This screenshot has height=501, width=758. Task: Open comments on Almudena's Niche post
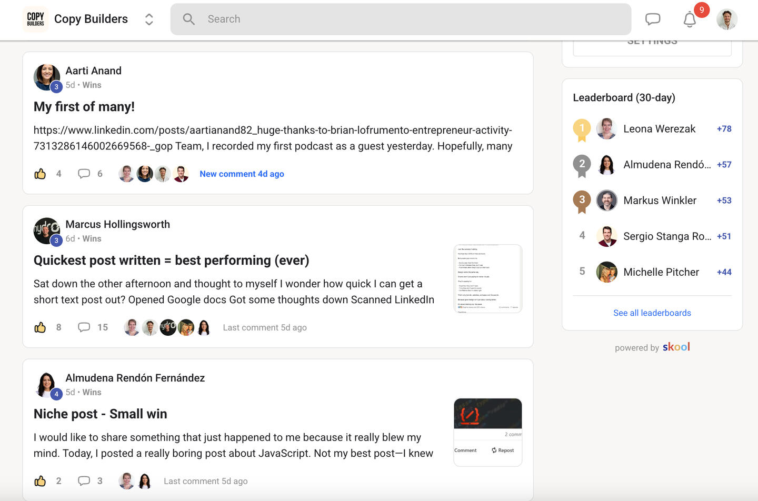[84, 481]
